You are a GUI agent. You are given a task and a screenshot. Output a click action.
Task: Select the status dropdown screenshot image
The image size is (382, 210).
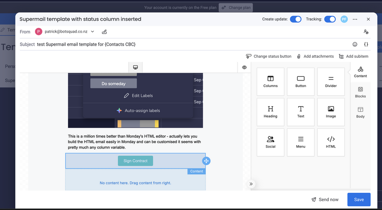(136, 101)
